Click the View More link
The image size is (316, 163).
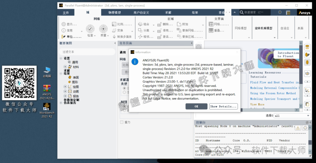257,104
